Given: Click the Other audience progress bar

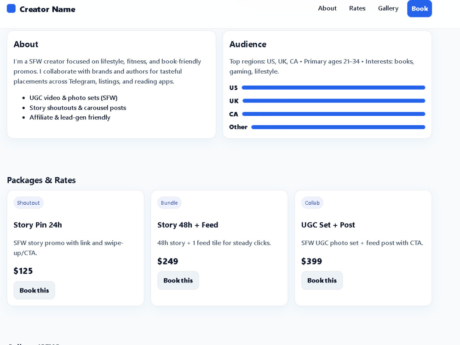Looking at the screenshot, I should 338,127.
